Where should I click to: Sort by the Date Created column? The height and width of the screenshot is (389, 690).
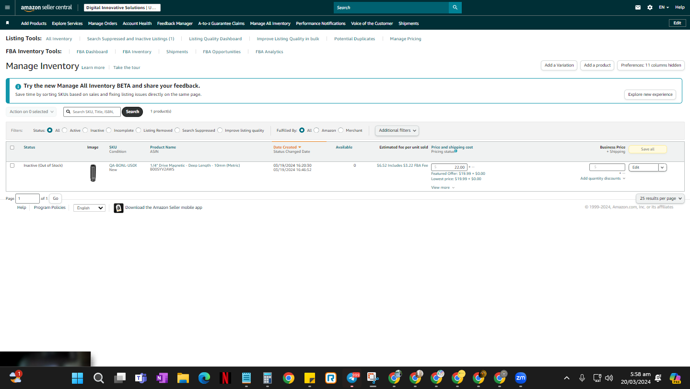(287, 147)
